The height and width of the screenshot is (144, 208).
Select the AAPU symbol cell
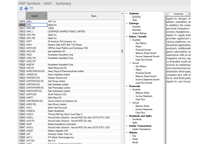pos(36,45)
